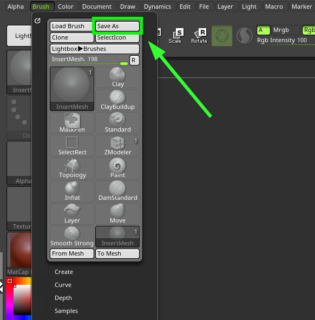315x320 pixels.
Task: Click the gray sphere icon beside gyro
Action: (x=245, y=36)
